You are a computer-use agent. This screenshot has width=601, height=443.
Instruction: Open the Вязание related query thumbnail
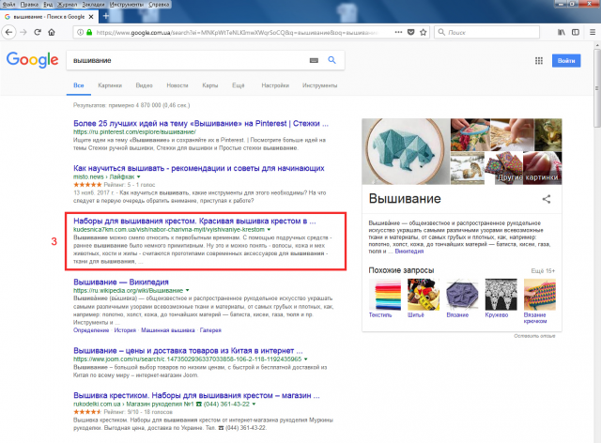[x=462, y=295]
